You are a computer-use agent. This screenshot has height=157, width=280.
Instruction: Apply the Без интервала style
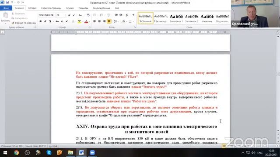tap(161, 18)
